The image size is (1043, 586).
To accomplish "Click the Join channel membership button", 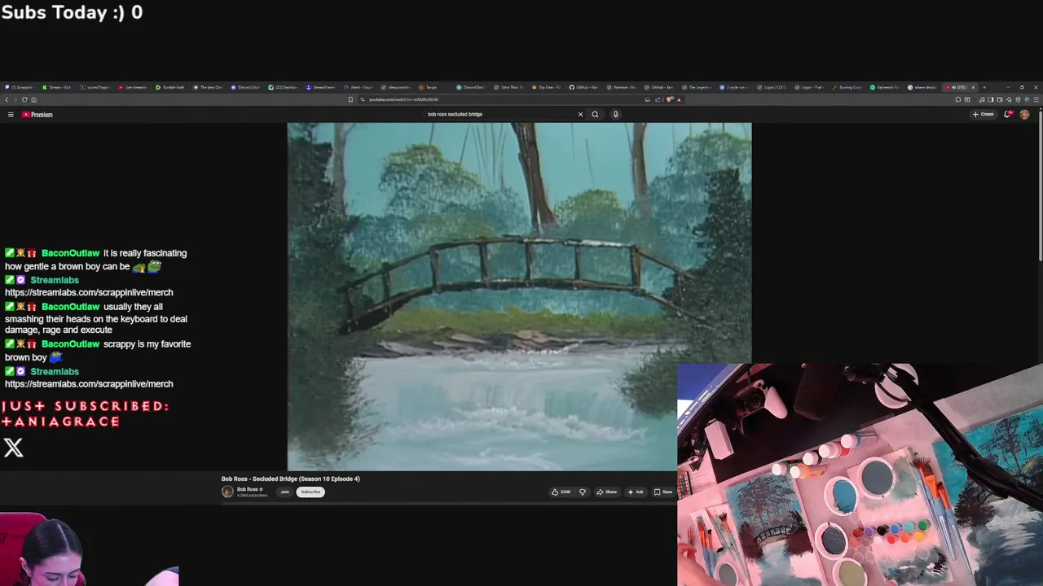I will (284, 492).
